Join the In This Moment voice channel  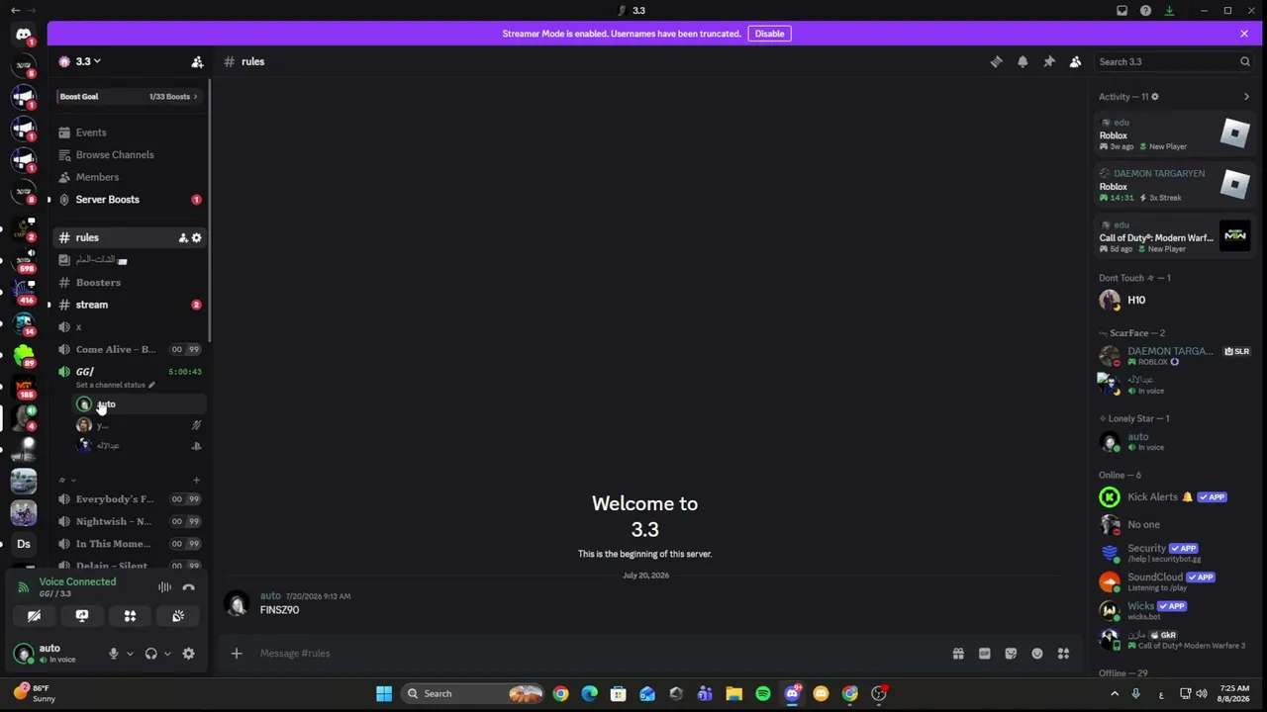pos(129,544)
